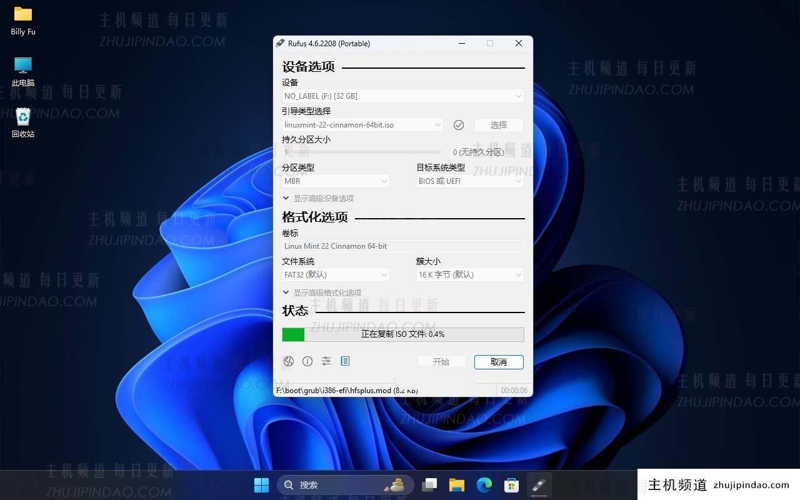Open Microsoft Store from the taskbar
800x500 pixels.
click(x=512, y=485)
